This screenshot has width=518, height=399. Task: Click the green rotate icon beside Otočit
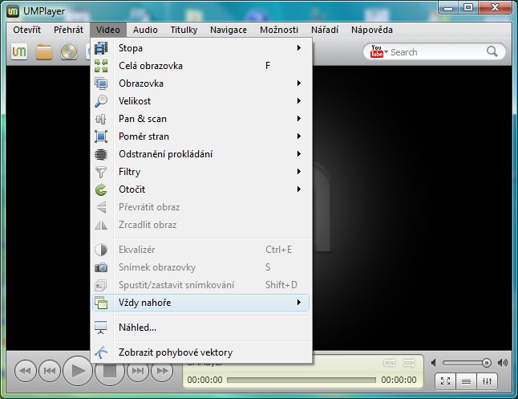(101, 189)
